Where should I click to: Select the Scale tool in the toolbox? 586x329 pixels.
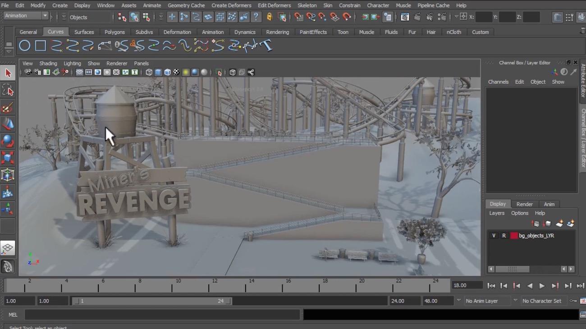click(x=8, y=158)
